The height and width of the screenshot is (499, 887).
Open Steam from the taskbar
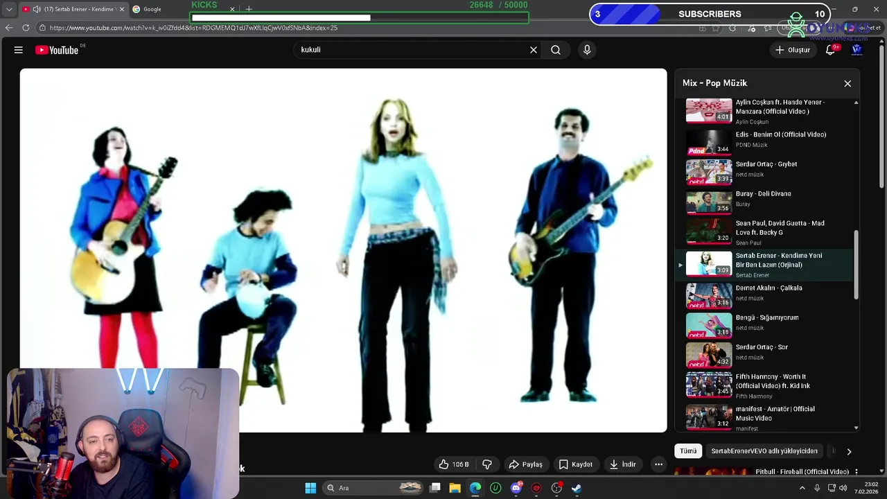(577, 488)
